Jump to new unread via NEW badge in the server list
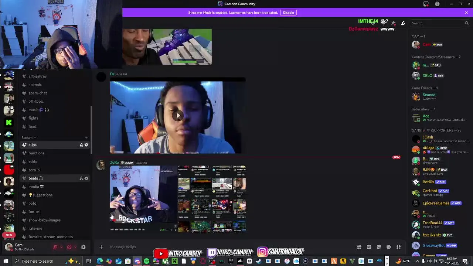Image resolution: width=473 pixels, height=266 pixels. 9,235
